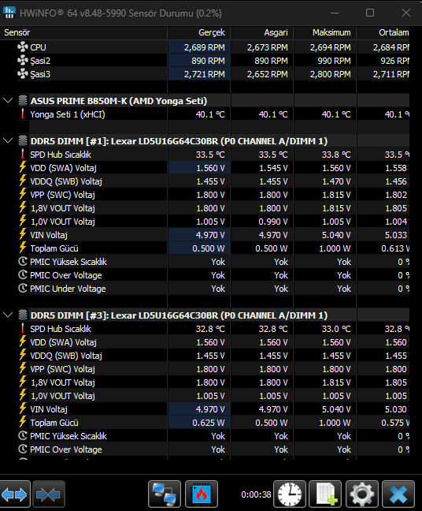Viewport: 422px width, 511px height.
Task: Start logging with the sheet-plus icon
Action: tap(325, 494)
